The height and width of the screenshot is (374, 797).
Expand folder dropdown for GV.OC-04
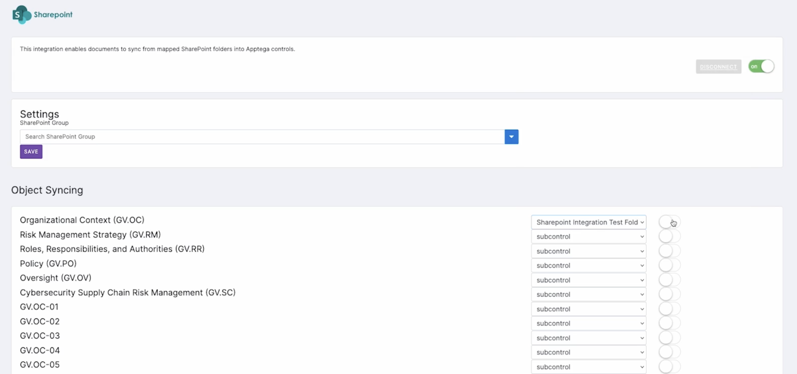pyautogui.click(x=588, y=352)
